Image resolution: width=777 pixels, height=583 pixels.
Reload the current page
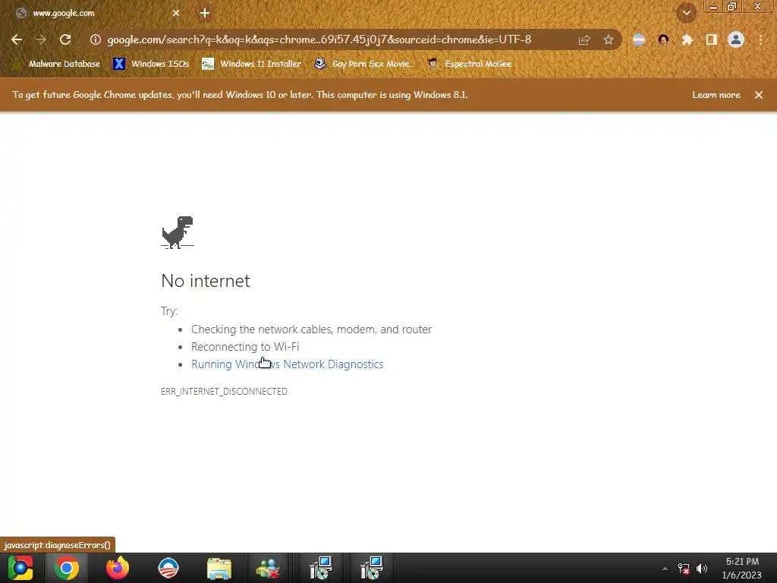65,39
